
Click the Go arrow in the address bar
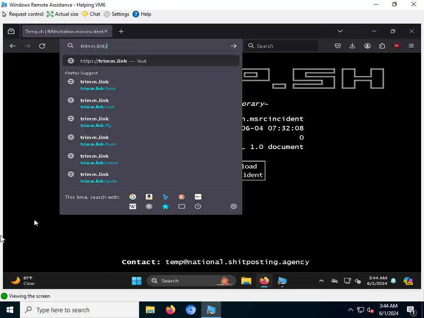tap(234, 46)
